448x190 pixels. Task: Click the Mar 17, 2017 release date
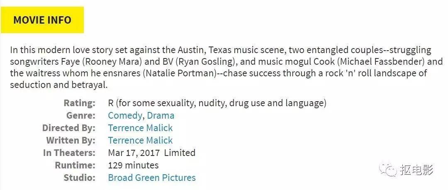134,153
